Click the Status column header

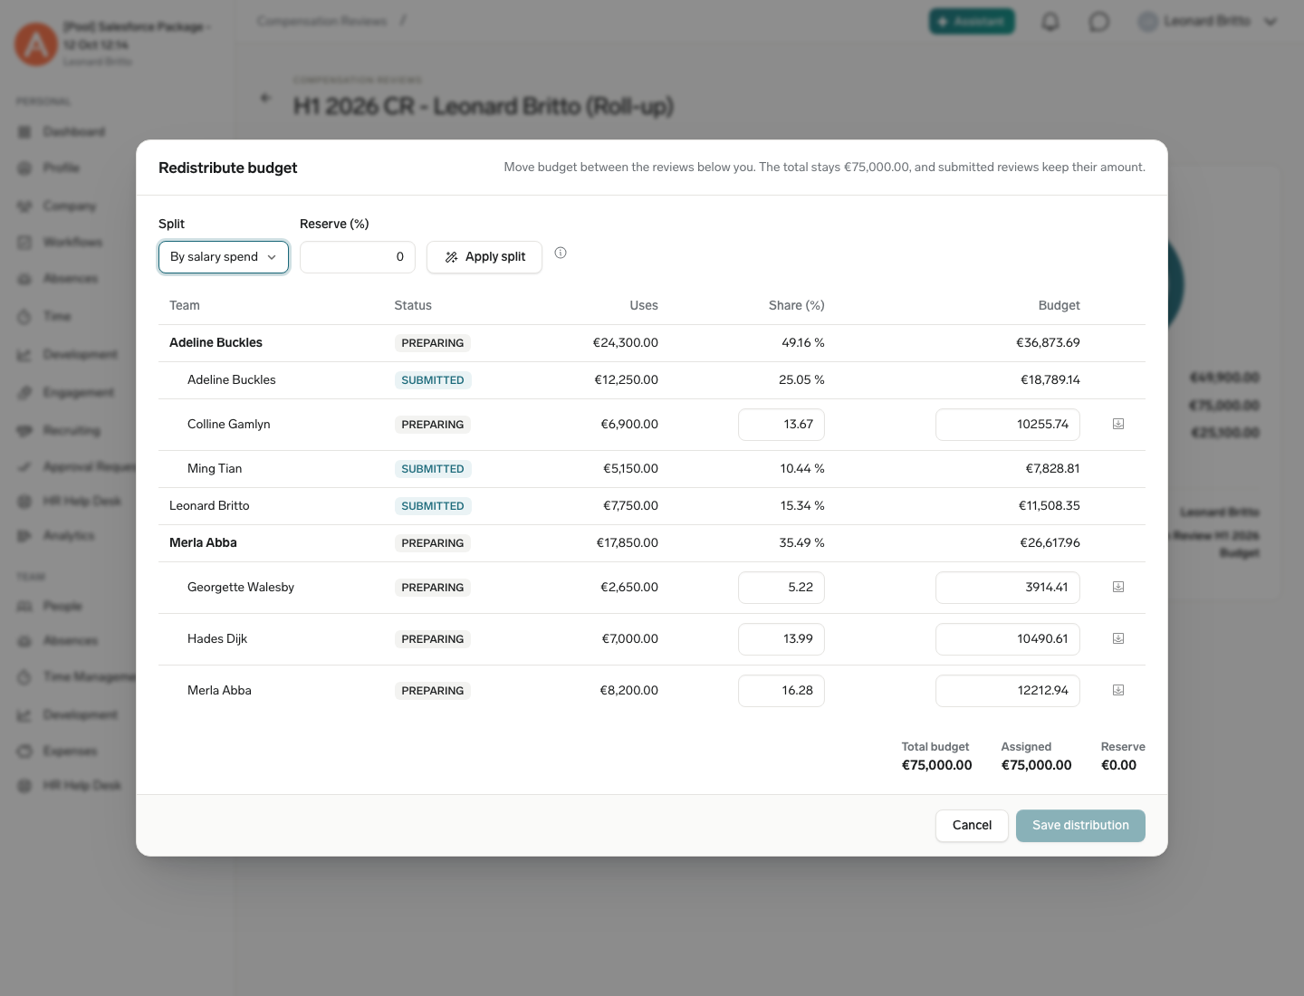(413, 306)
